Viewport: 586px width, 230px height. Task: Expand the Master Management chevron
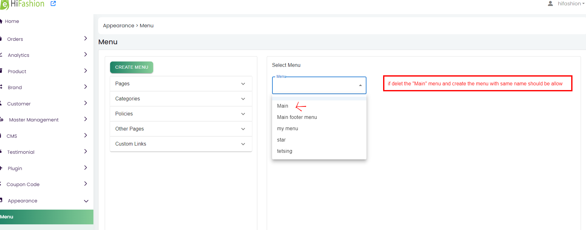tap(86, 119)
